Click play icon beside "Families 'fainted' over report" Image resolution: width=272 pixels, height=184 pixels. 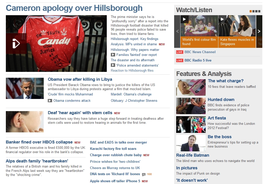(113, 55)
